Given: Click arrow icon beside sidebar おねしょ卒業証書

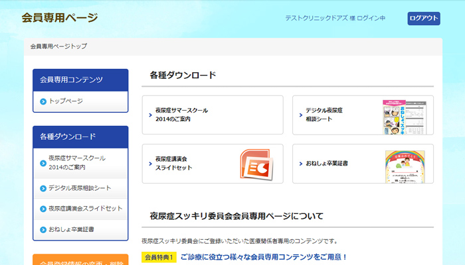Looking at the screenshot, I should point(43,229).
